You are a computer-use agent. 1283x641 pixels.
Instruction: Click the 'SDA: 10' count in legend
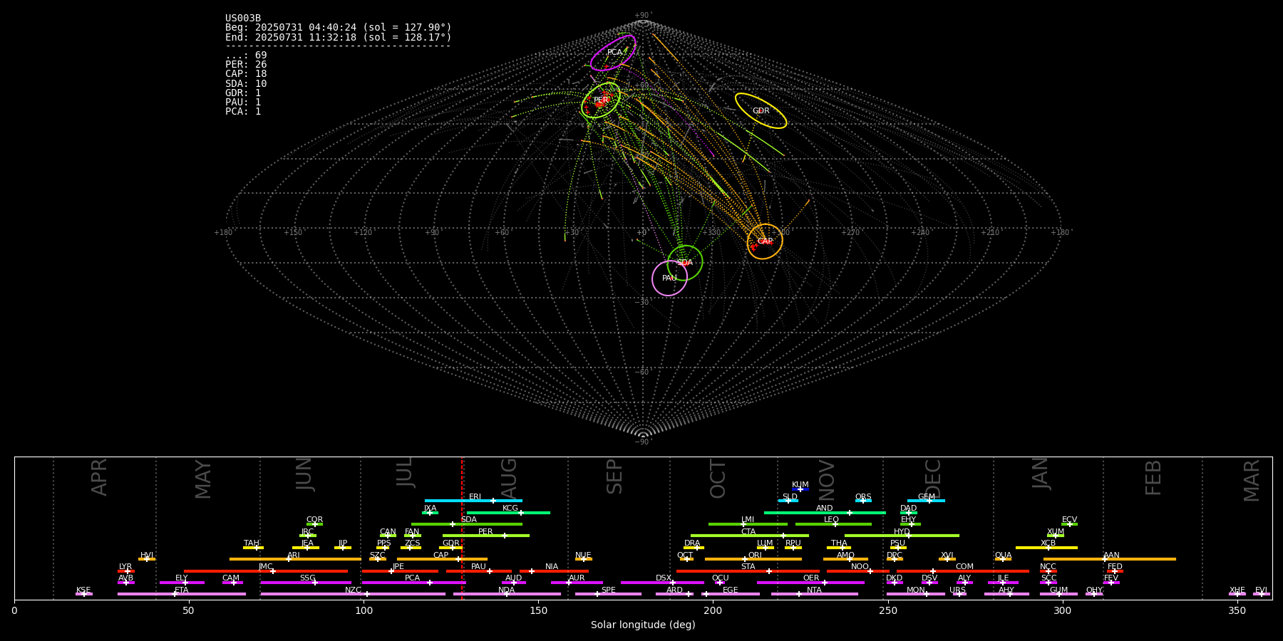pos(246,83)
